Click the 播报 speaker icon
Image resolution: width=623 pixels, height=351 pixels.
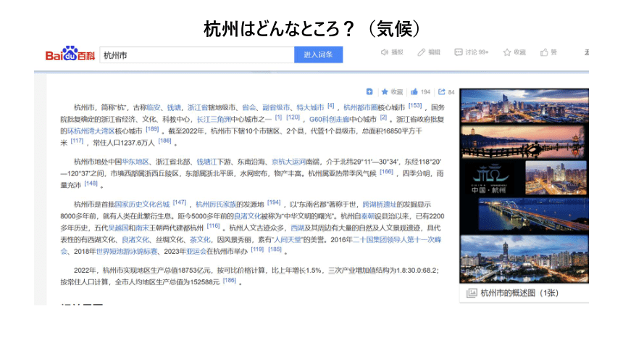(384, 52)
